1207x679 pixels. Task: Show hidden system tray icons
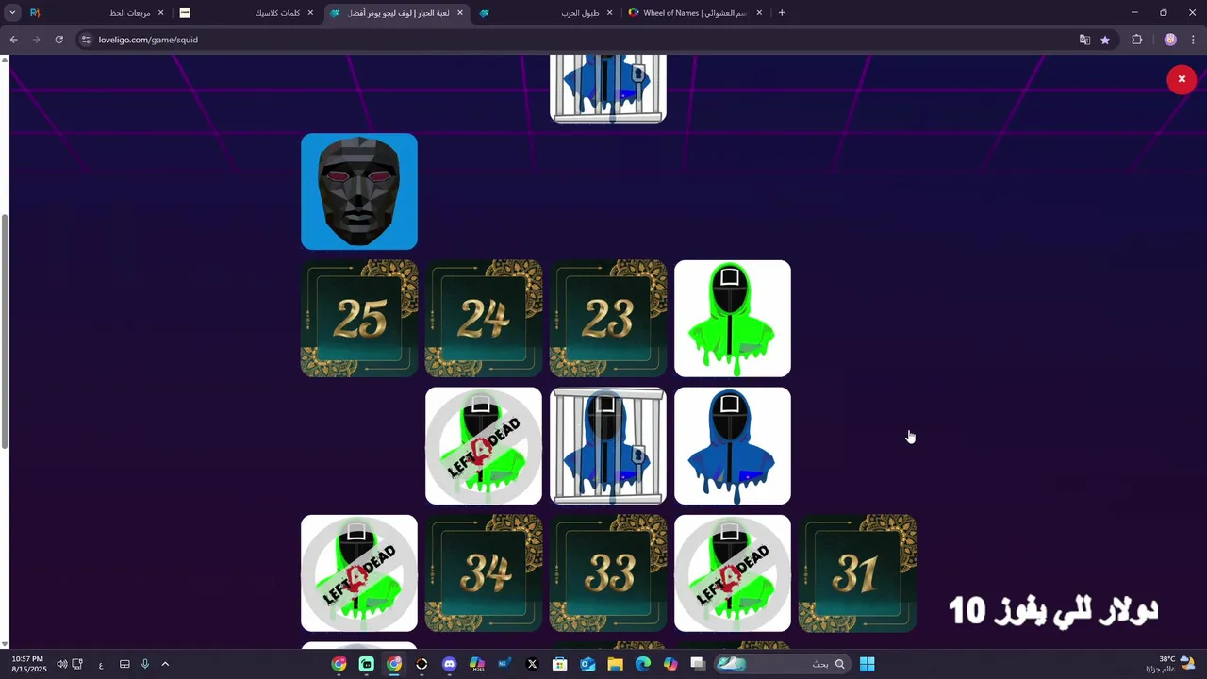[165, 664]
